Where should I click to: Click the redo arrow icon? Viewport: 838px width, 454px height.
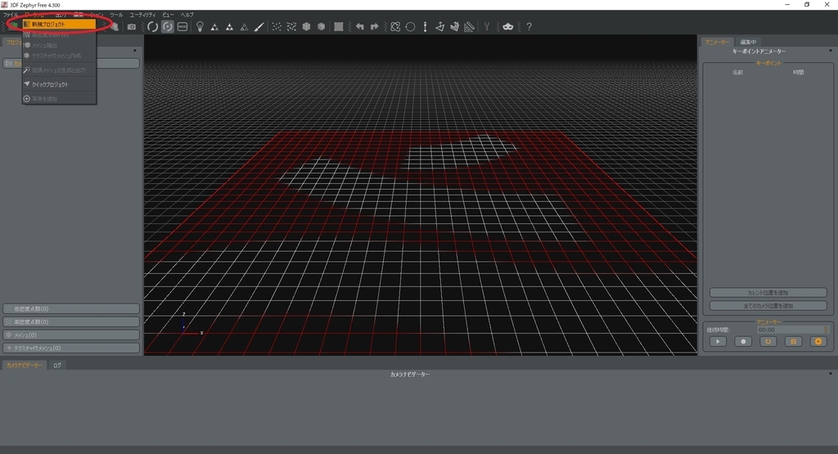375,27
